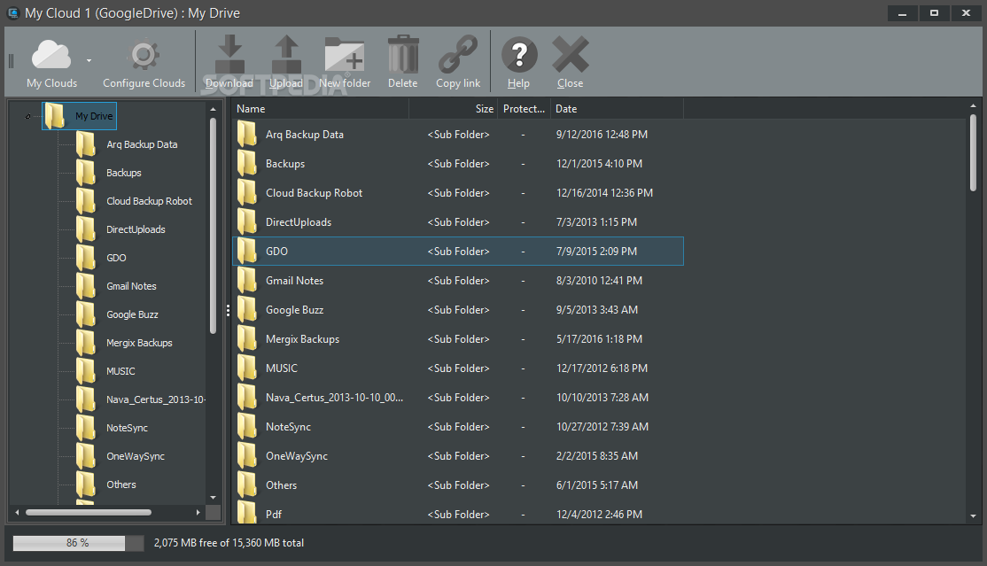Create a New folder from toolbar

click(345, 54)
